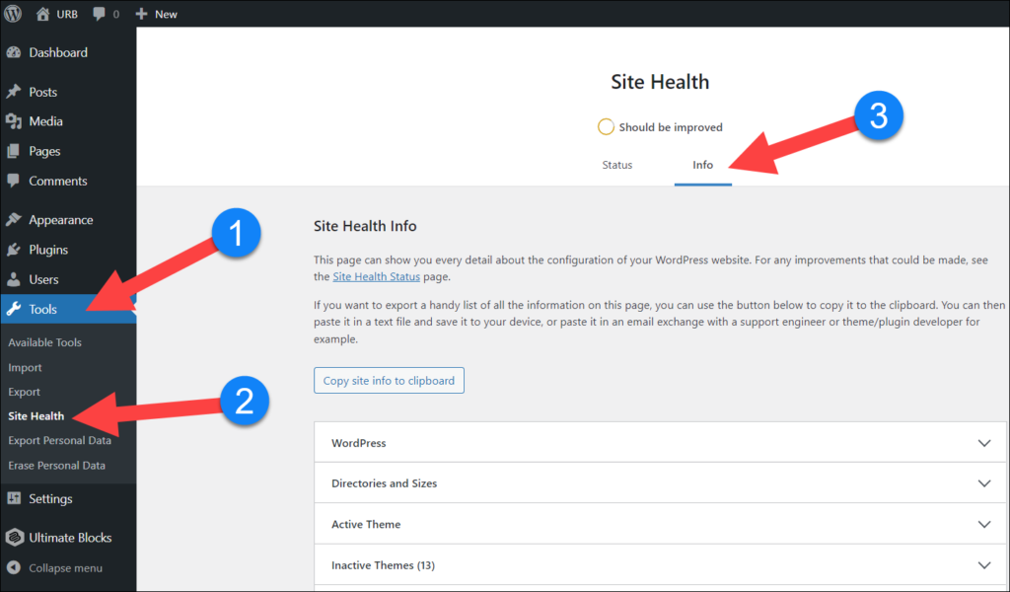Click the Pages icon in sidebar

pyautogui.click(x=14, y=151)
